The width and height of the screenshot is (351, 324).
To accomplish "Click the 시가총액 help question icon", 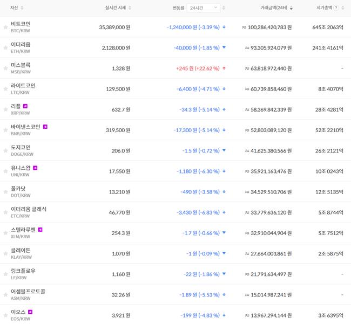I will (336, 8).
